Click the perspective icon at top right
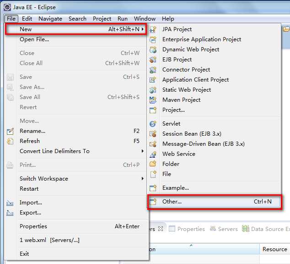The width and height of the screenshot is (290, 264). click(x=286, y=29)
